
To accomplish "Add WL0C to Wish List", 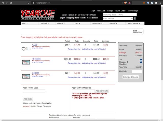I will [x=100, y=49].
